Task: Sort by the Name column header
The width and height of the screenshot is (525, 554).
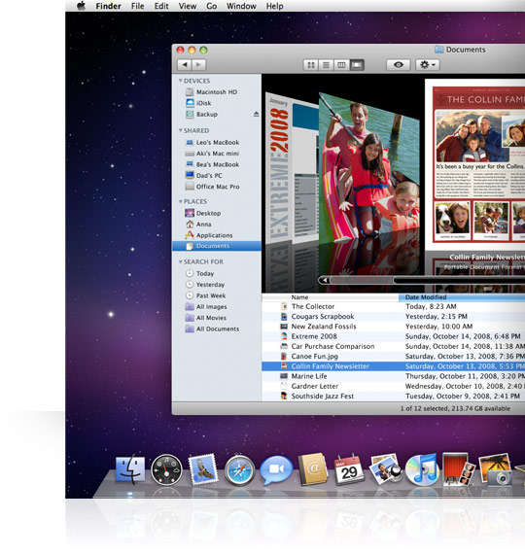Action: pyautogui.click(x=331, y=297)
